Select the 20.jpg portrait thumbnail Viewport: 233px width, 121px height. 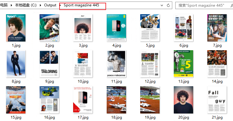point(183,100)
